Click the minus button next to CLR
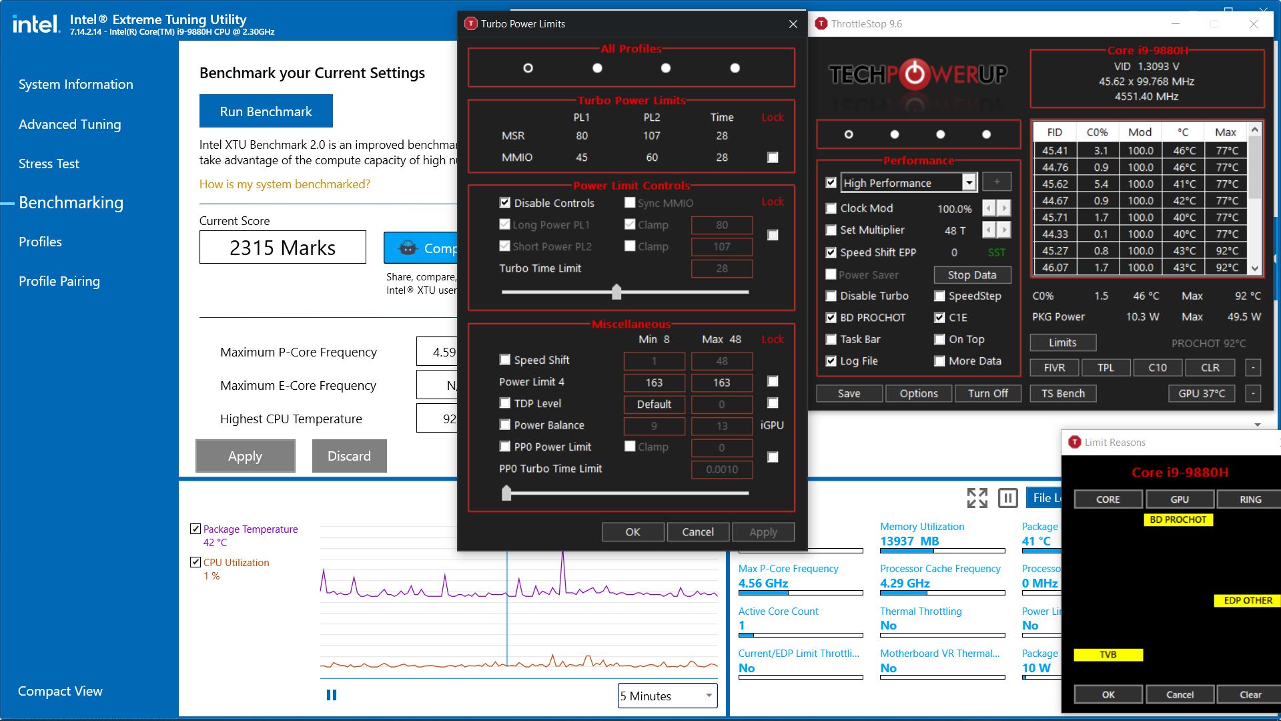 pos(1253,368)
